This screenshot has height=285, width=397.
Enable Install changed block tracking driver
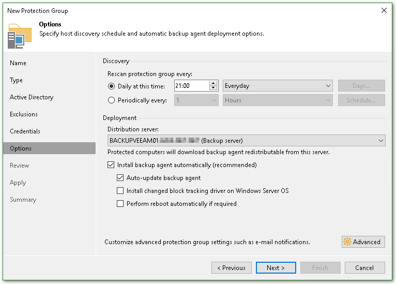pos(120,191)
